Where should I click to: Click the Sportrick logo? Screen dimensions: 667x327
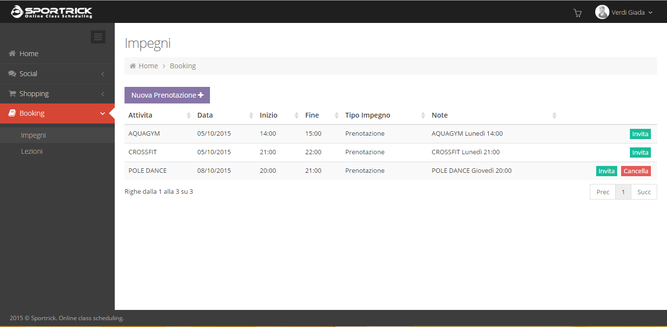52,12
